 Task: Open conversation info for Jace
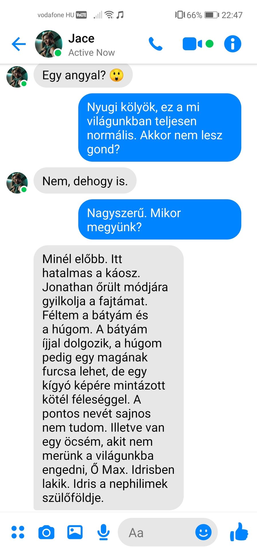point(232,44)
